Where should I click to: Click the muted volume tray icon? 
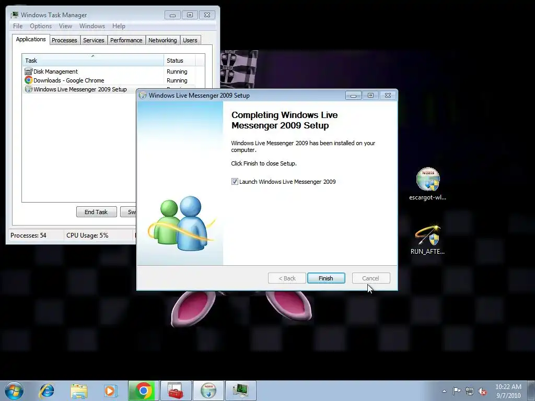(482, 391)
